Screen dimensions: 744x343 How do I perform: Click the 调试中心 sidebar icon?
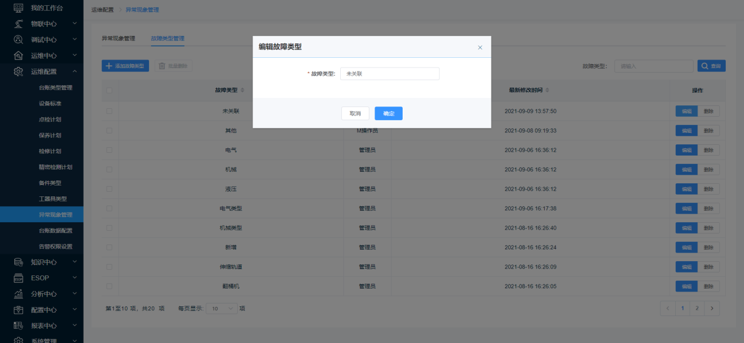[18, 40]
